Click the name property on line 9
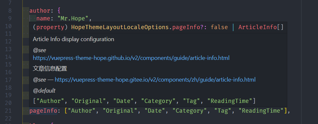 coord(43,18)
